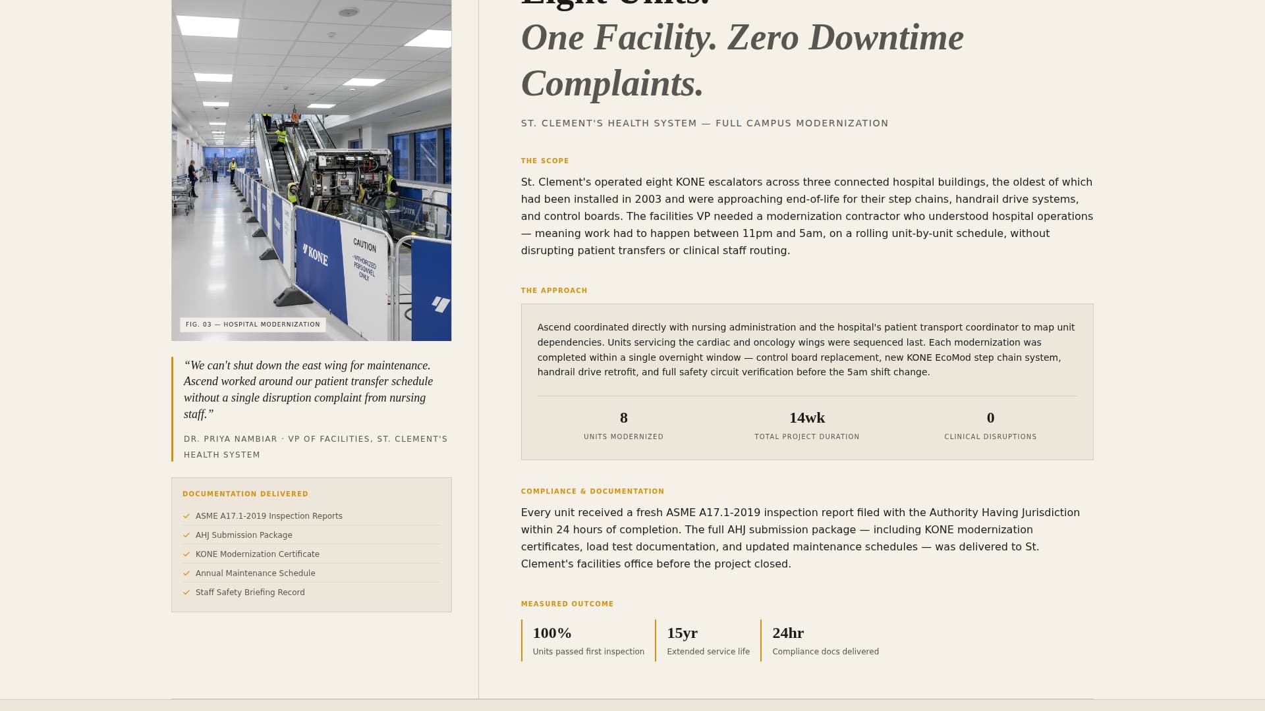
Task: Click the '14wk' project duration figure
Action: pos(807,418)
